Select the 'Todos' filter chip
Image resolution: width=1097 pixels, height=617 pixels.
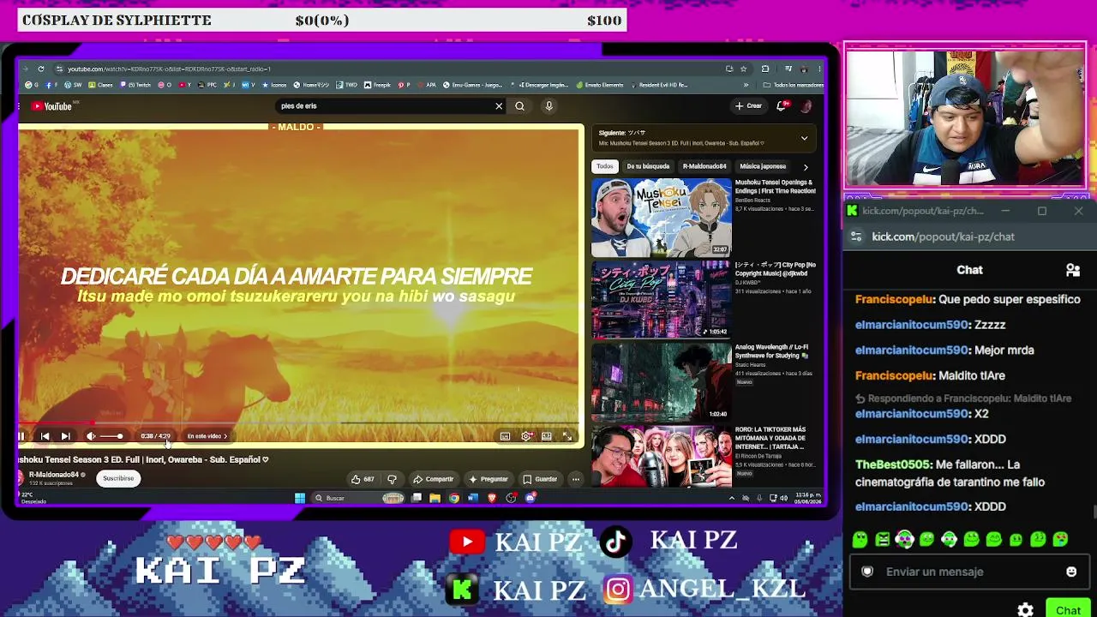[605, 166]
